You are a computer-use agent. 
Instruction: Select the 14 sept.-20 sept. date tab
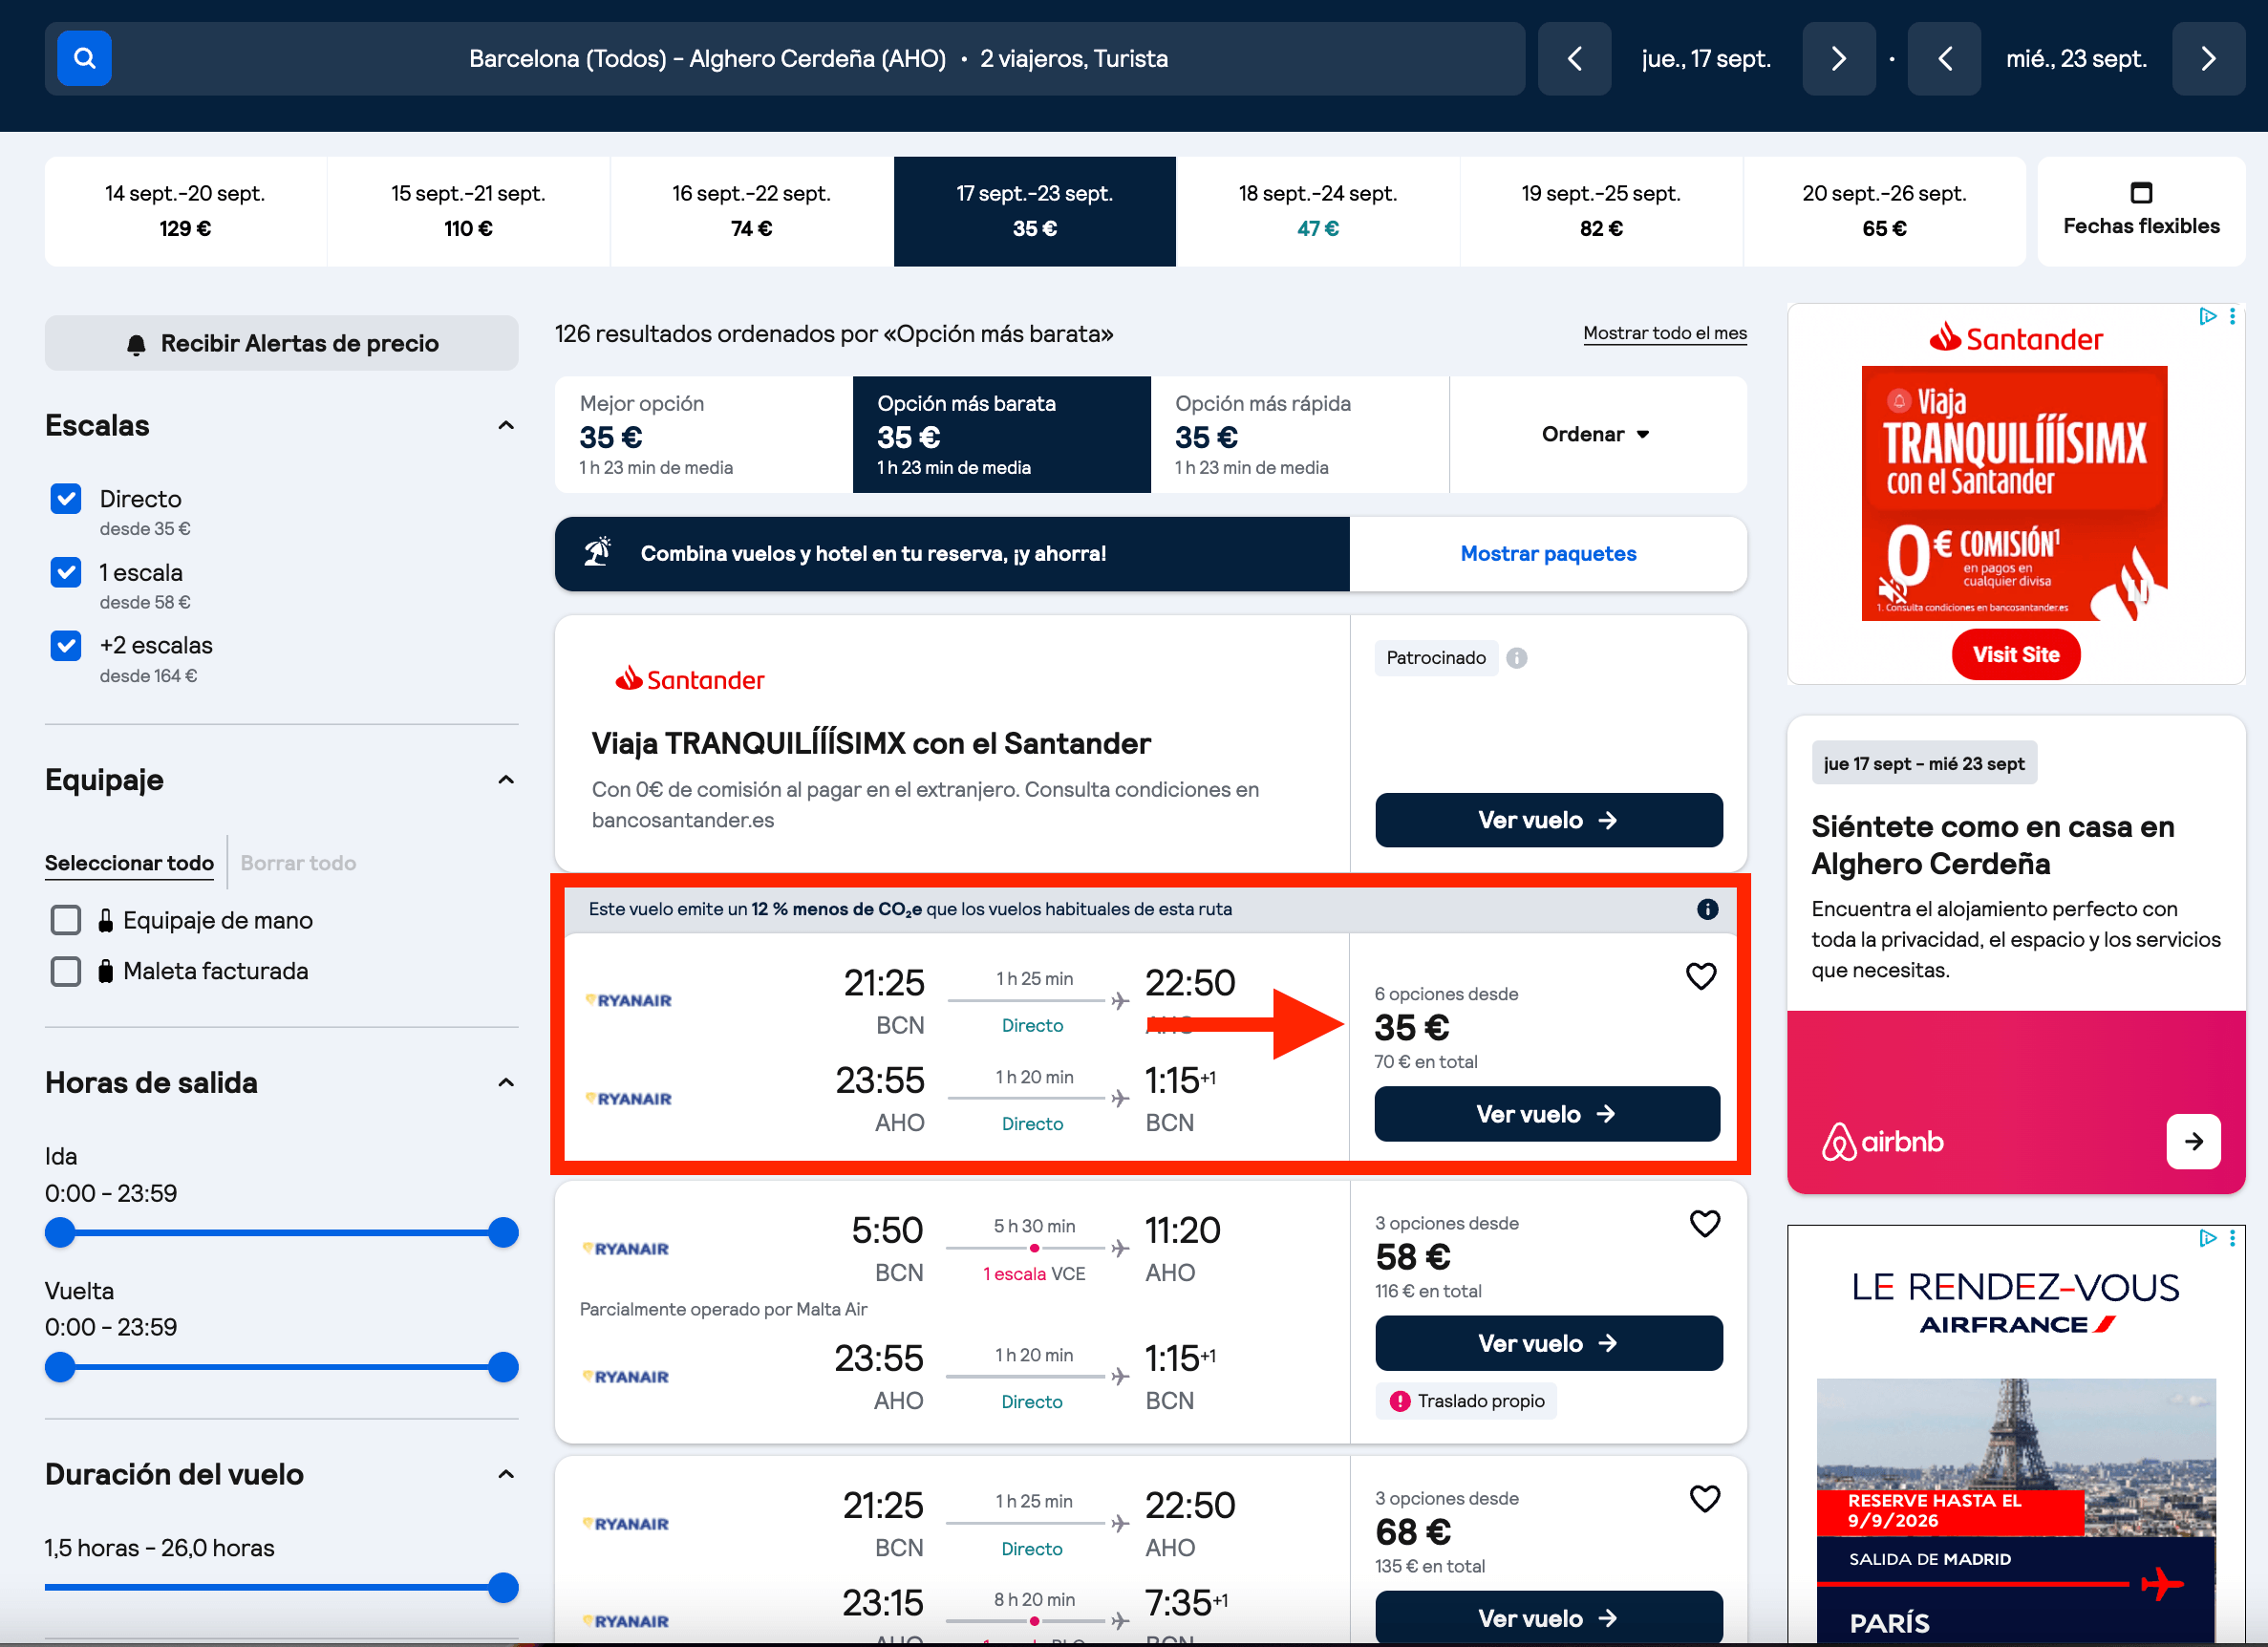tap(185, 211)
